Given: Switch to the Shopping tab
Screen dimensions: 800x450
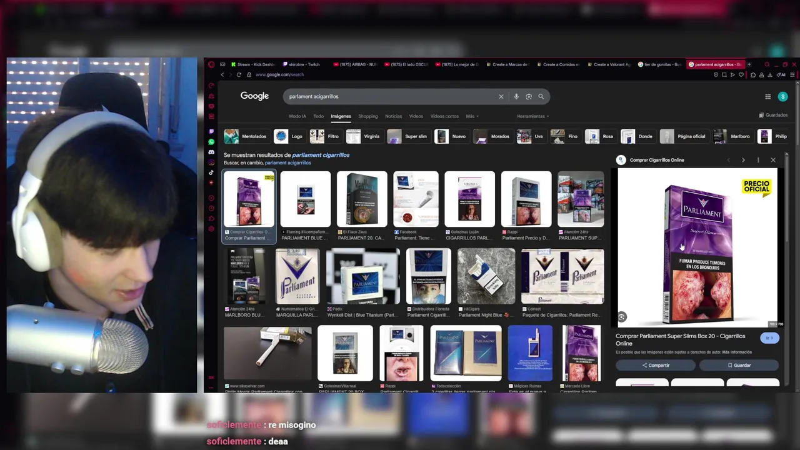Looking at the screenshot, I should tap(367, 116).
